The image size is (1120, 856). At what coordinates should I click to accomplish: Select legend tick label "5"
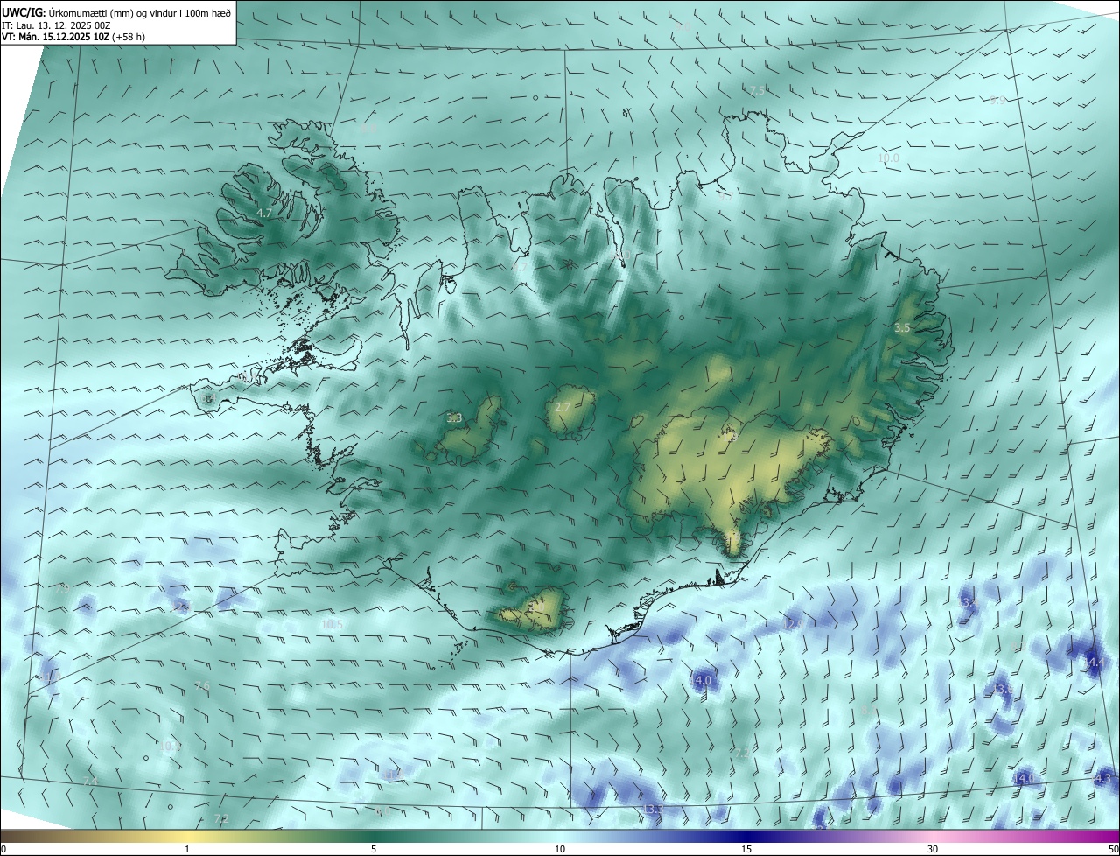click(374, 849)
